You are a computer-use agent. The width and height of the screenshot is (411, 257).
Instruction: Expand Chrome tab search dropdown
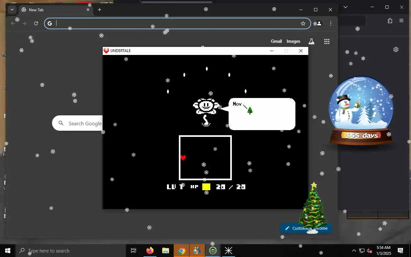tap(12, 10)
